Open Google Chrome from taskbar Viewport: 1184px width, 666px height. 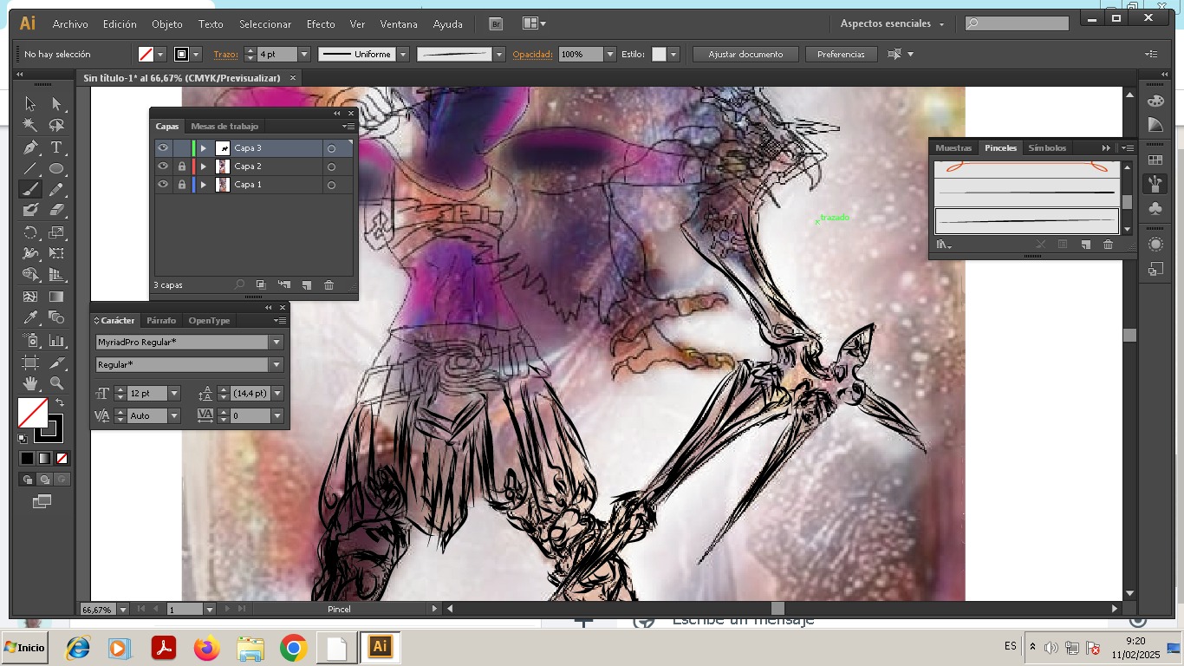pyautogui.click(x=294, y=648)
